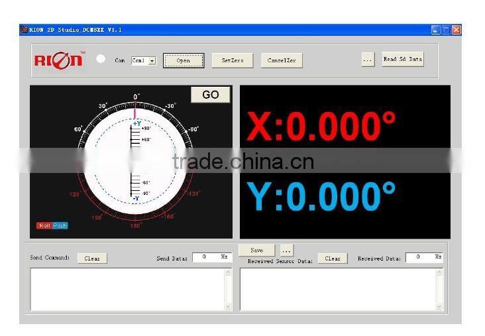Open the Com port dropdown
The image size is (485, 336).
coord(152,60)
